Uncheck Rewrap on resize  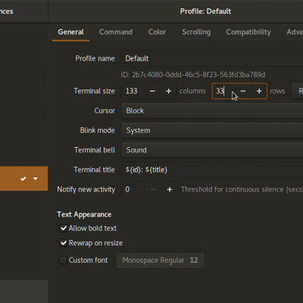pos(63,243)
